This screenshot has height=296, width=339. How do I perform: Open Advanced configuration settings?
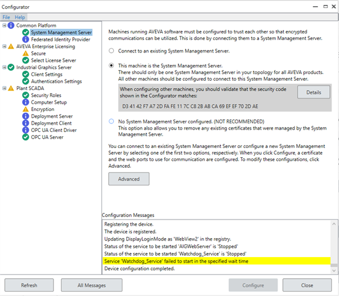click(x=129, y=179)
